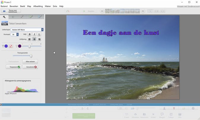Open the Extra menu

coord(55,6)
